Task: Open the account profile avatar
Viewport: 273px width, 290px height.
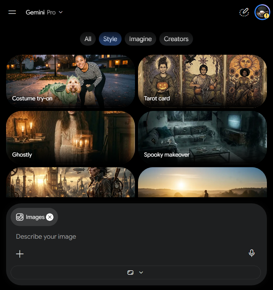Action: [x=262, y=12]
